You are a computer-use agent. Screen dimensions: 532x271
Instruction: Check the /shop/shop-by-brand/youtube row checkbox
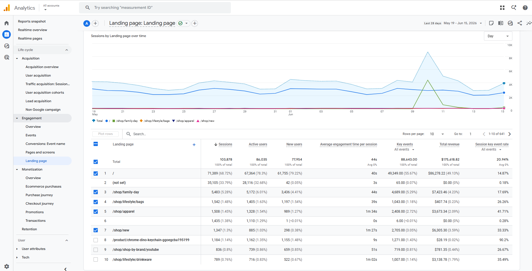coord(96,250)
